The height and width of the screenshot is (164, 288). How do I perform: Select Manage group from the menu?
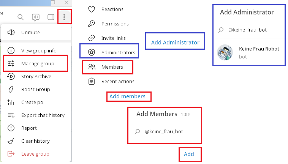pyautogui.click(x=37, y=63)
